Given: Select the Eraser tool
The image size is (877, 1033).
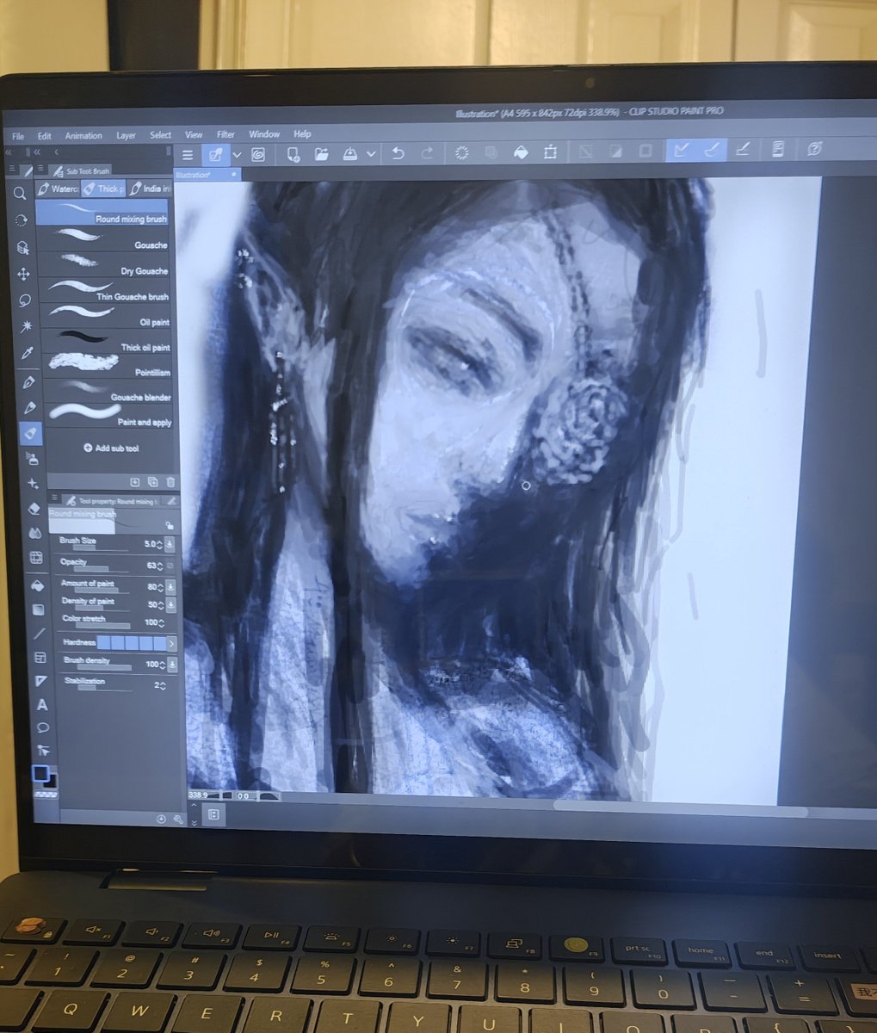Looking at the screenshot, I should pos(34,509).
